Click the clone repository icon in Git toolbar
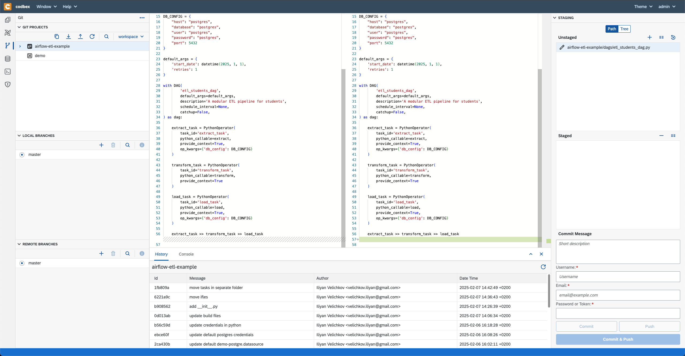This screenshot has height=356, width=685. click(x=57, y=37)
